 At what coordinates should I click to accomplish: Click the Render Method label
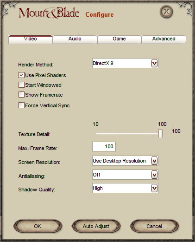pos(36,65)
